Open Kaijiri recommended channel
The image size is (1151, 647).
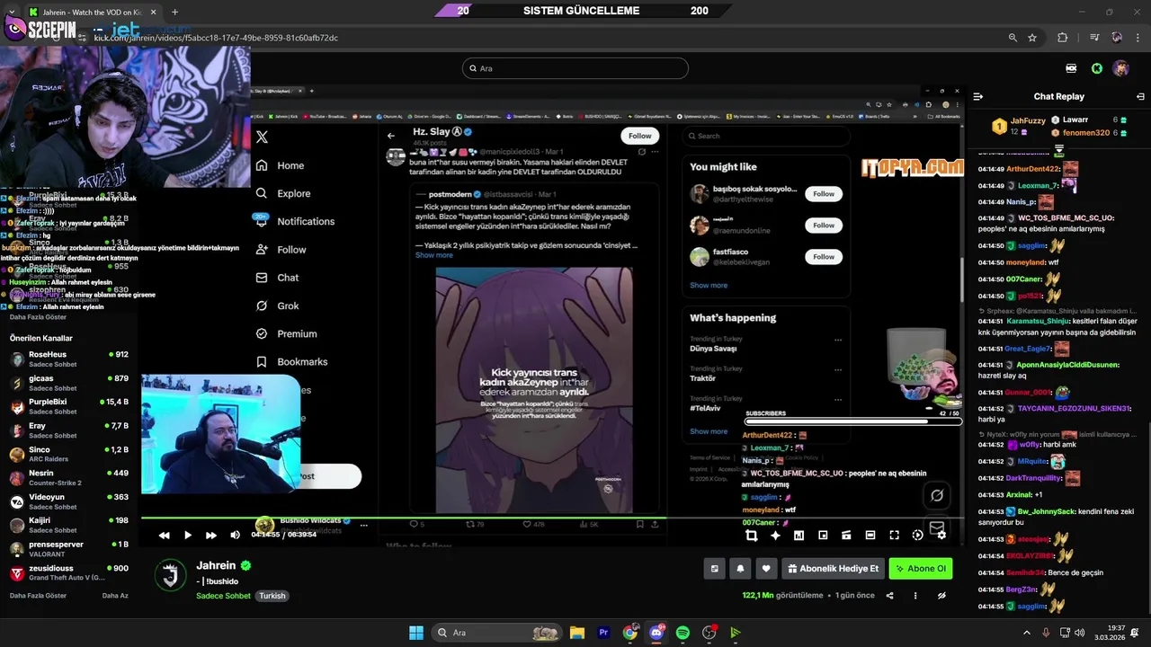click(69, 526)
